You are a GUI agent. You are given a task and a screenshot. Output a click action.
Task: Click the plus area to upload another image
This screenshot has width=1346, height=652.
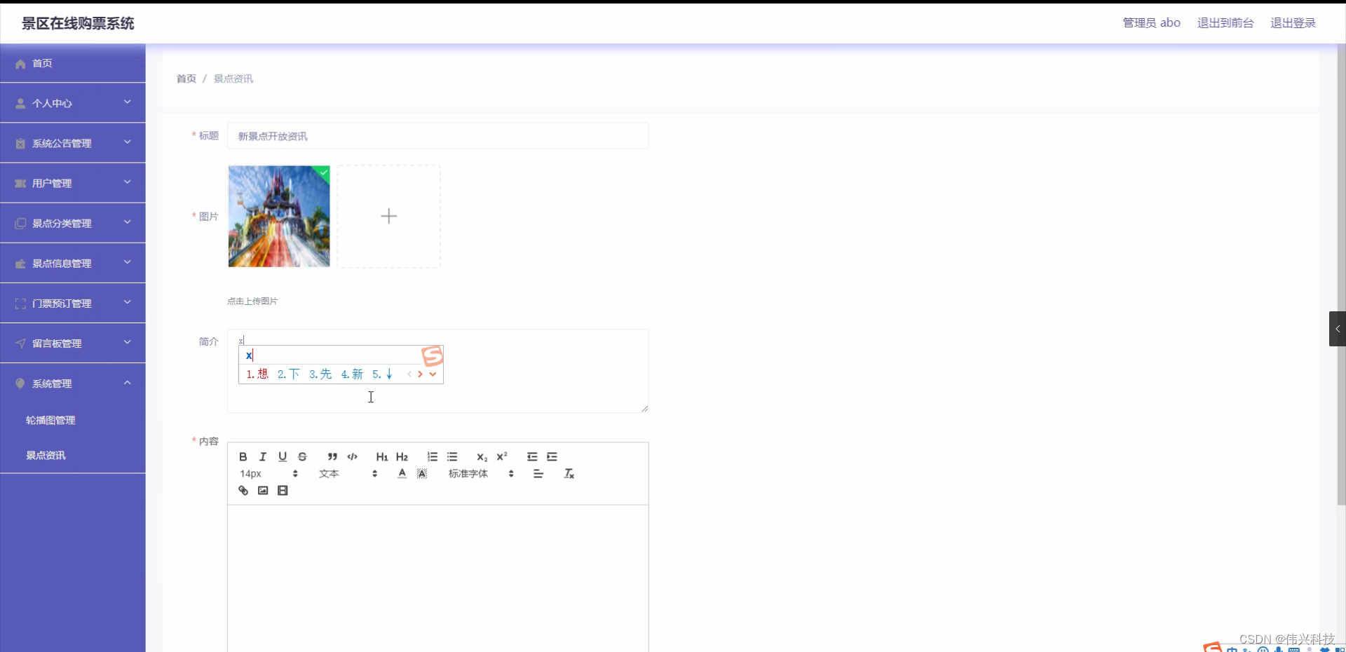388,216
